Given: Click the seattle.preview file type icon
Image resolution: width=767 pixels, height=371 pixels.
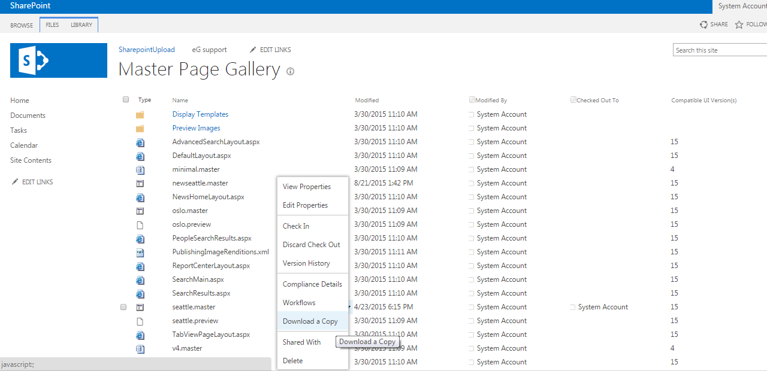Looking at the screenshot, I should pyautogui.click(x=140, y=321).
